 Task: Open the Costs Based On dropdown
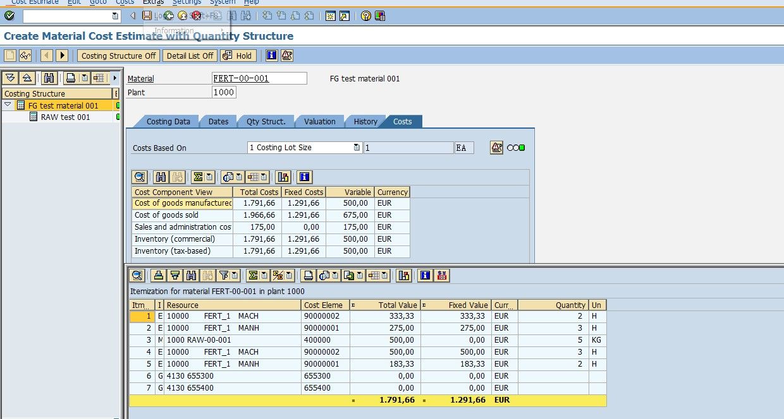click(x=357, y=148)
